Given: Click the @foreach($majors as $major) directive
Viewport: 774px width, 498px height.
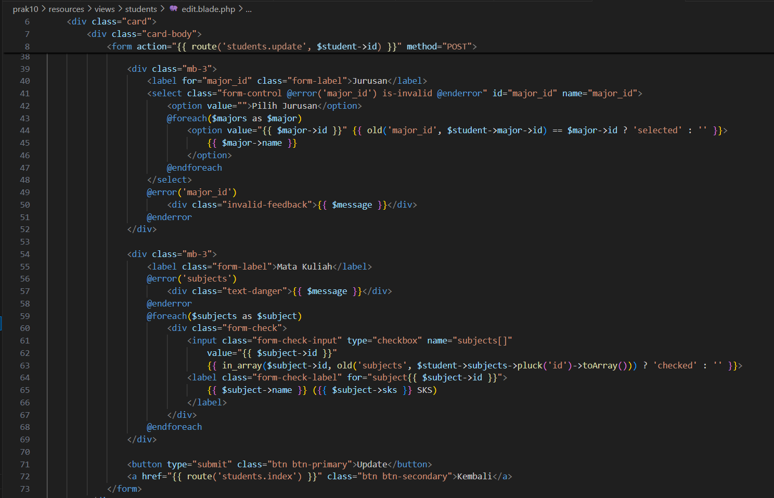Looking at the screenshot, I should pos(234,118).
